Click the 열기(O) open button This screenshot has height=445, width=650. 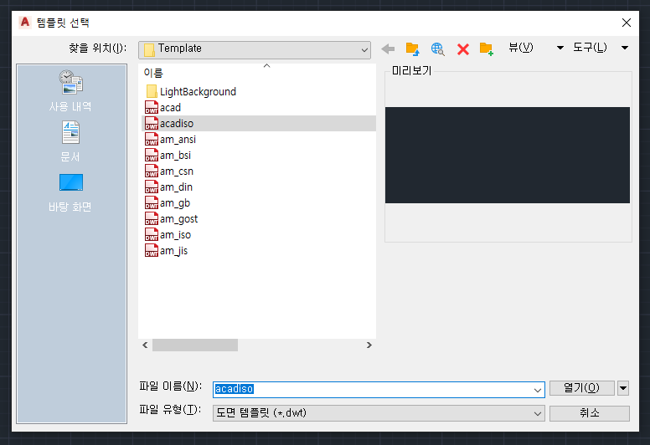[581, 388]
